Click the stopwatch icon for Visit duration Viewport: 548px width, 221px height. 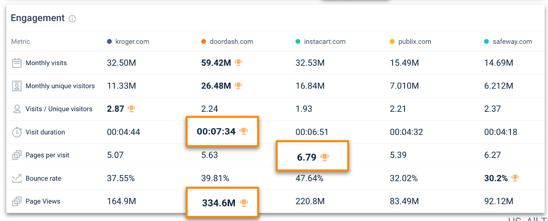coord(17,132)
